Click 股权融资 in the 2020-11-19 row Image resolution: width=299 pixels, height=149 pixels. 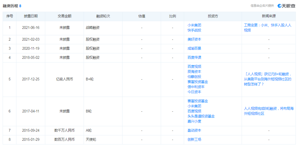(x=93, y=48)
